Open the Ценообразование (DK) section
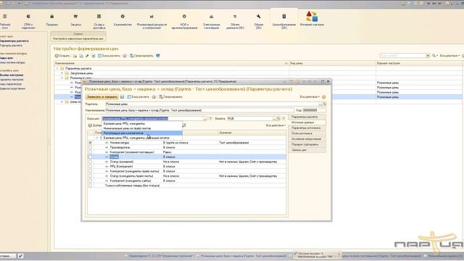Viewport: 464px width, 261px height. pos(283,21)
